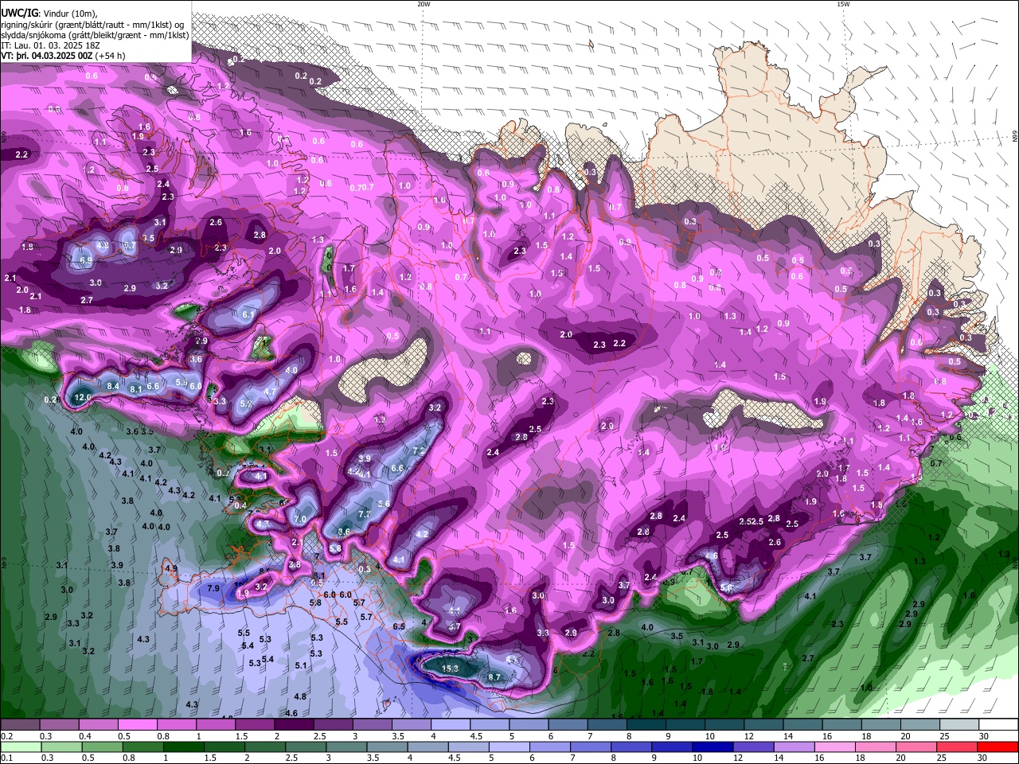Click the '15W' longitude label

pos(843,4)
